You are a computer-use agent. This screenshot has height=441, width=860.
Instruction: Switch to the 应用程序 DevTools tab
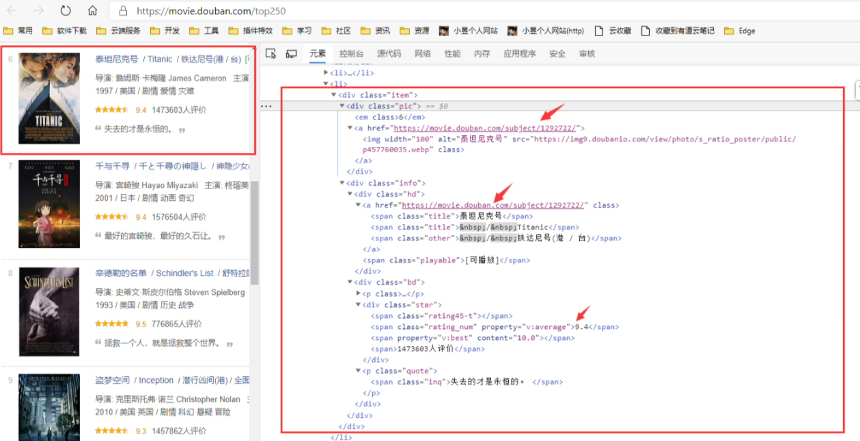point(520,54)
